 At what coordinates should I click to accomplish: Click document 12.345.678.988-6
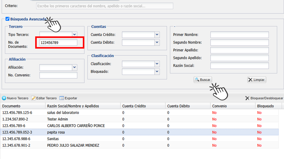pos(16,139)
